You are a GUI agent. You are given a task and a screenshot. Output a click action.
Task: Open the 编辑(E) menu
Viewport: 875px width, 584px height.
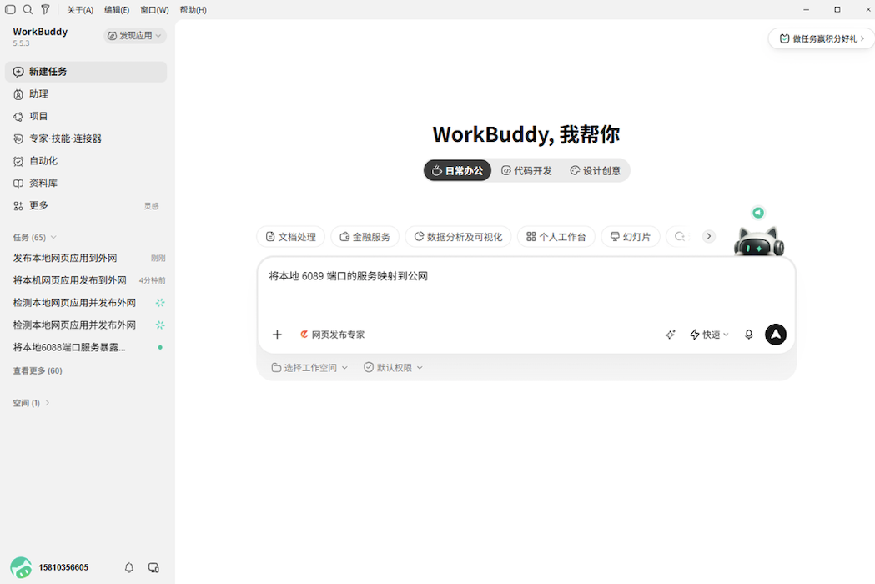(x=117, y=10)
